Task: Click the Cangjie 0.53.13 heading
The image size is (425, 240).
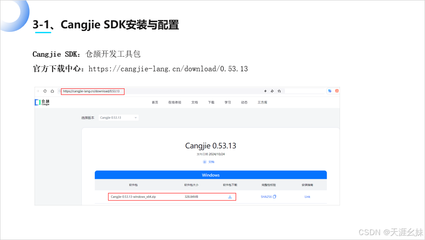Action: (211, 146)
